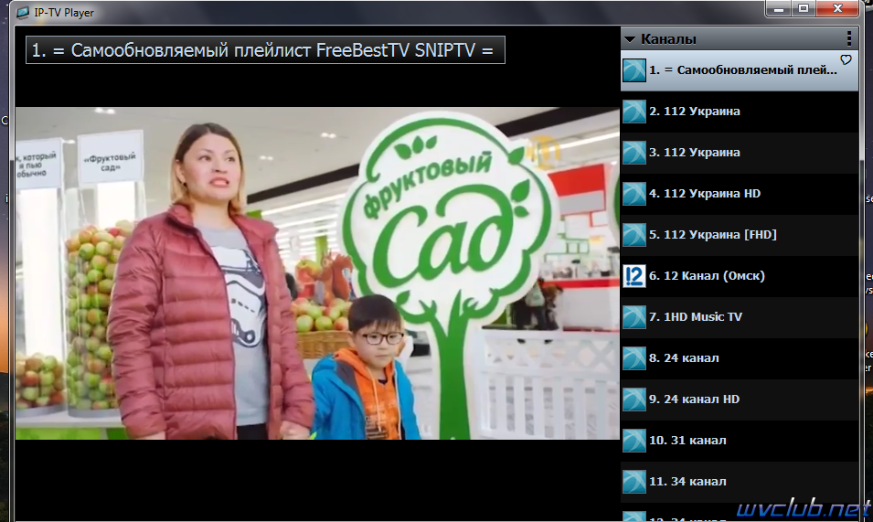Screen dimensions: 873x522
Task: Open the three-dot menu of the Каналы panel
Action: pos(848,38)
